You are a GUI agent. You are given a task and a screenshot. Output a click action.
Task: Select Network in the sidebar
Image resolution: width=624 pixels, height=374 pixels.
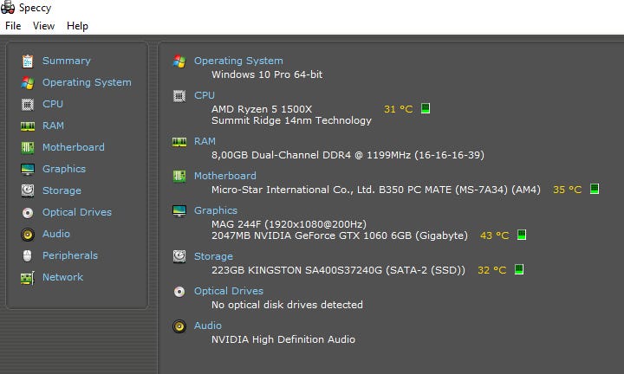[62, 277]
